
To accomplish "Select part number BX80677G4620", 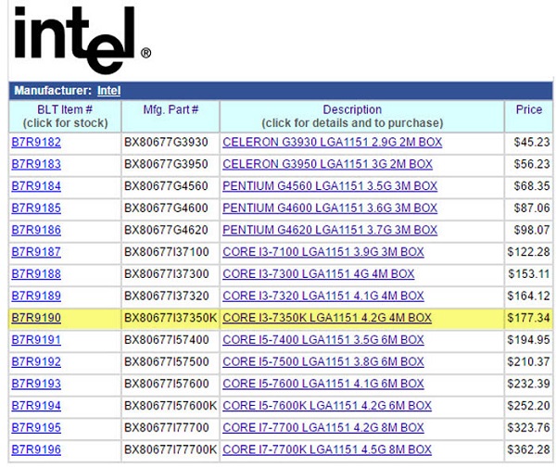I will point(166,230).
